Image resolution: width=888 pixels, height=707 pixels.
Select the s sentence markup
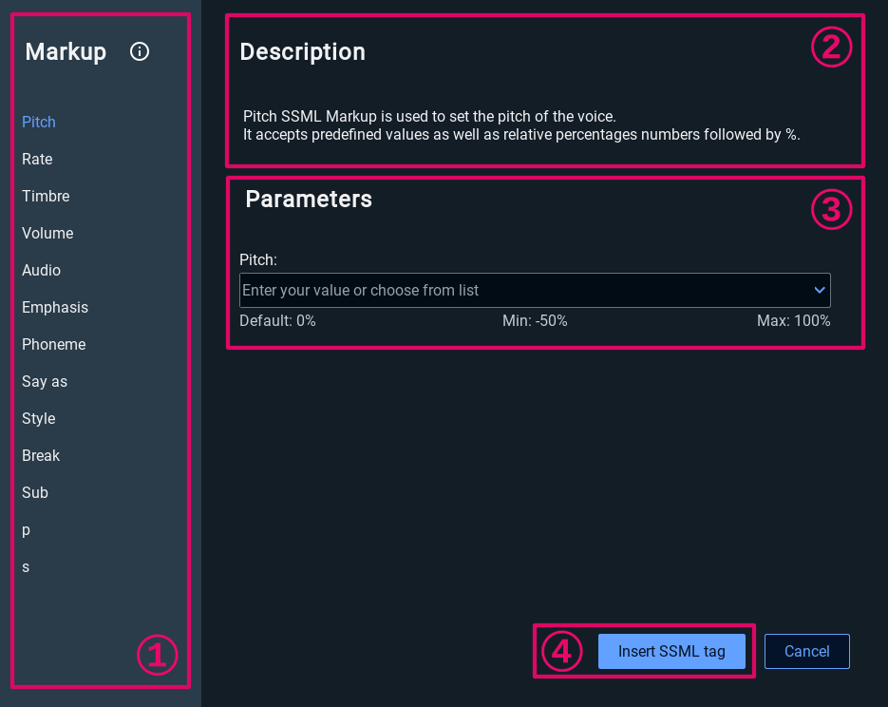click(26, 566)
